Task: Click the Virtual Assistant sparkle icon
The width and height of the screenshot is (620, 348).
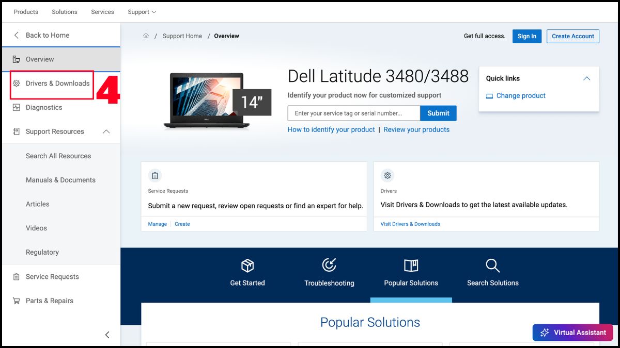Action: (545, 333)
